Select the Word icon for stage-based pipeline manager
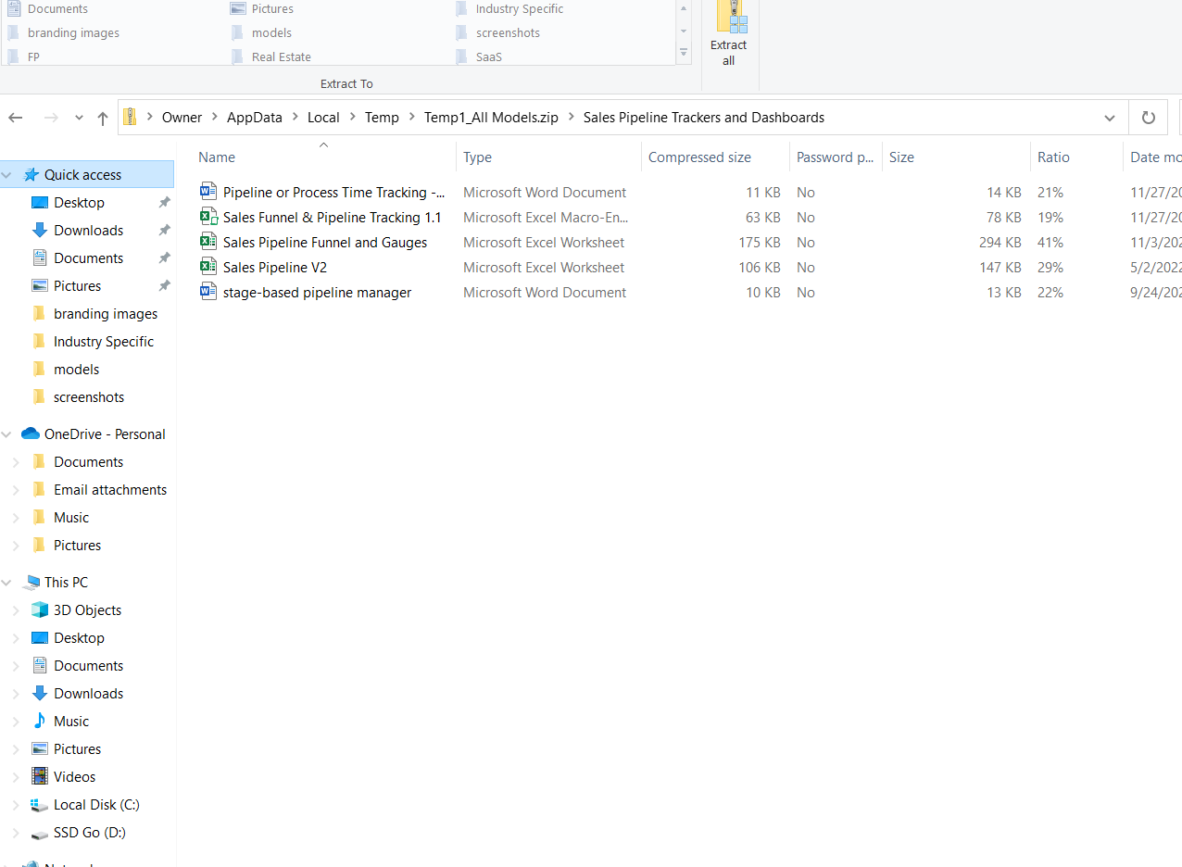The width and height of the screenshot is (1182, 867). click(208, 293)
